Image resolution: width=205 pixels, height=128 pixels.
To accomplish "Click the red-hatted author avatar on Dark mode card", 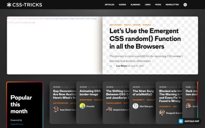I will [x=189, y=106].
